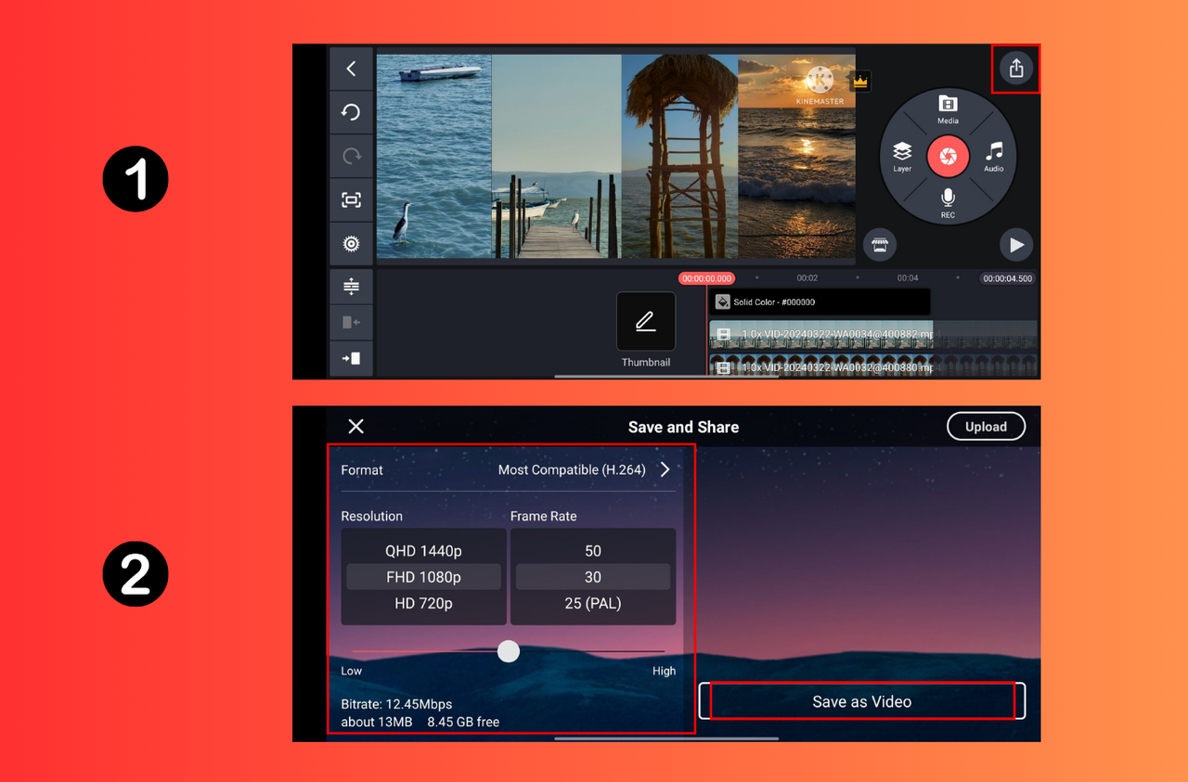Tap the share/export icon in screenshot 1

click(1016, 68)
